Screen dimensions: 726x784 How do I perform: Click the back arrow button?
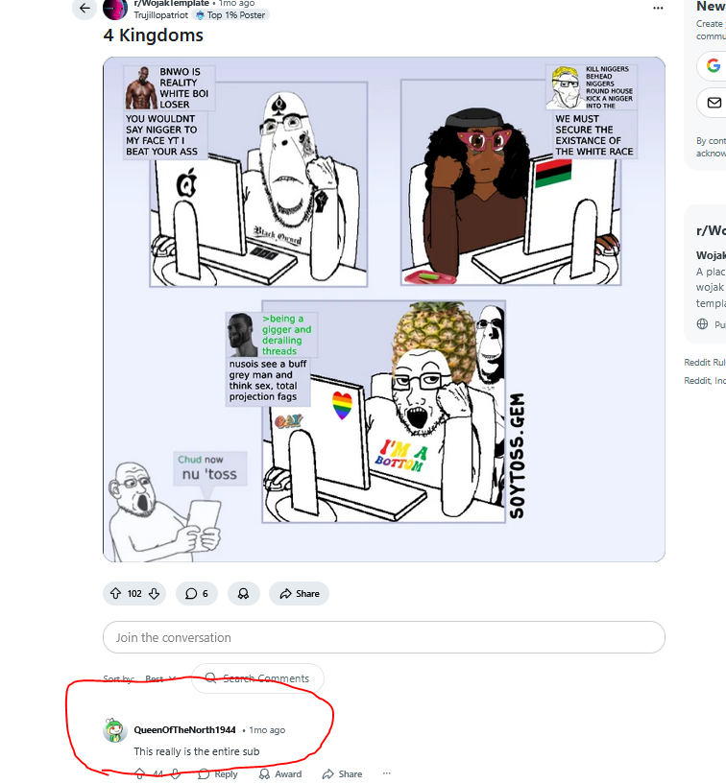tap(85, 8)
